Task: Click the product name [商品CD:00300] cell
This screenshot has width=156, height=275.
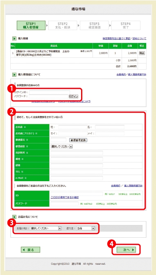Action: pyautogui.click(x=54, y=53)
